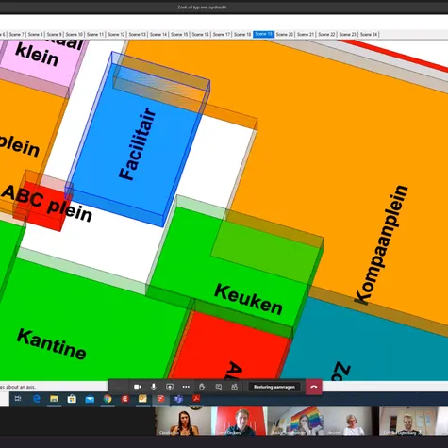
Task: Switch to the Scene 8 tab
Action: 36,34
